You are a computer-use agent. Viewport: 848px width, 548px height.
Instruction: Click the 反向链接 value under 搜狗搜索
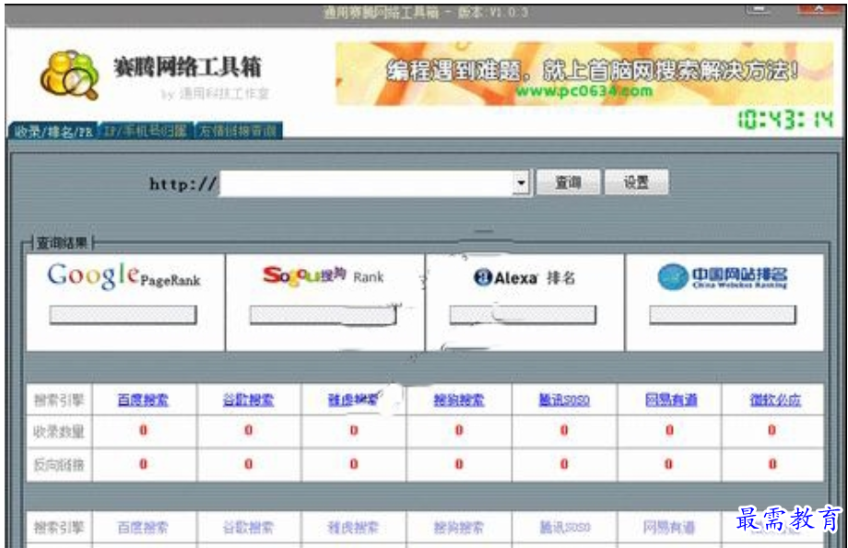(459, 463)
